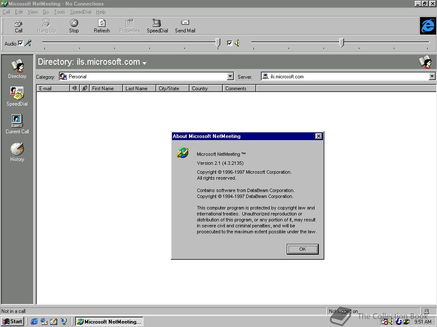Open the View menu
The image size is (437, 327).
[32, 12]
